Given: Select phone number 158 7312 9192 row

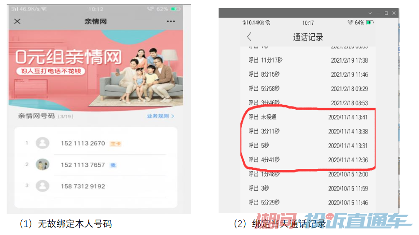Looking at the screenshot, I should tap(96, 186).
